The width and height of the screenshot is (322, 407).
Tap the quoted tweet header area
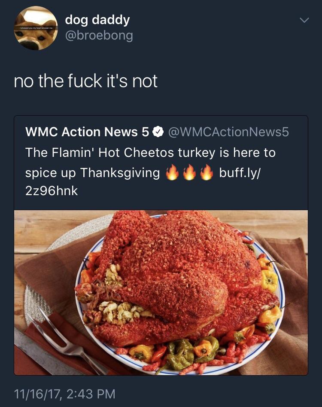click(157, 132)
